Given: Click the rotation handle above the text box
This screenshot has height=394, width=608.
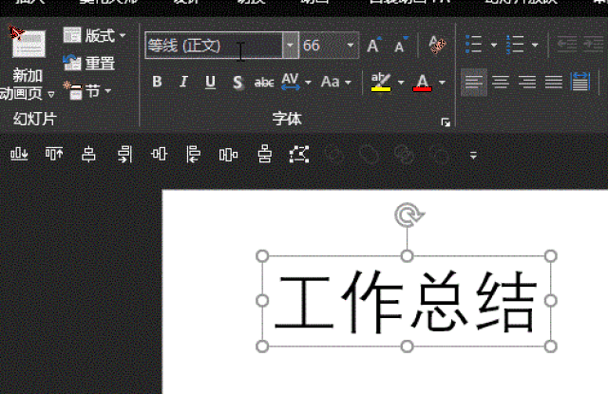Looking at the screenshot, I should [408, 215].
